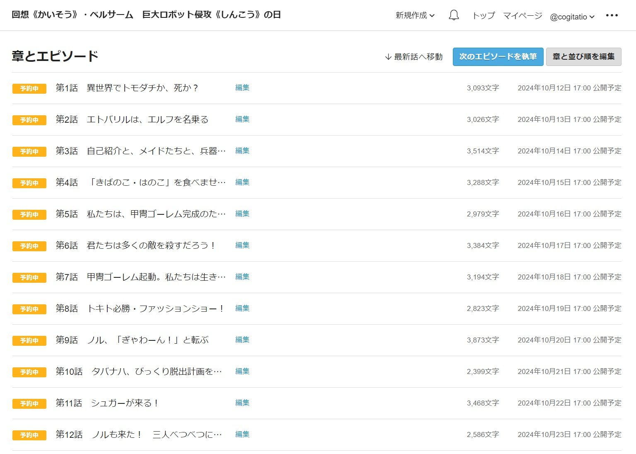Viewport: 636px width, 454px height.
Task: Open the three-dots more options menu
Action: click(x=612, y=15)
